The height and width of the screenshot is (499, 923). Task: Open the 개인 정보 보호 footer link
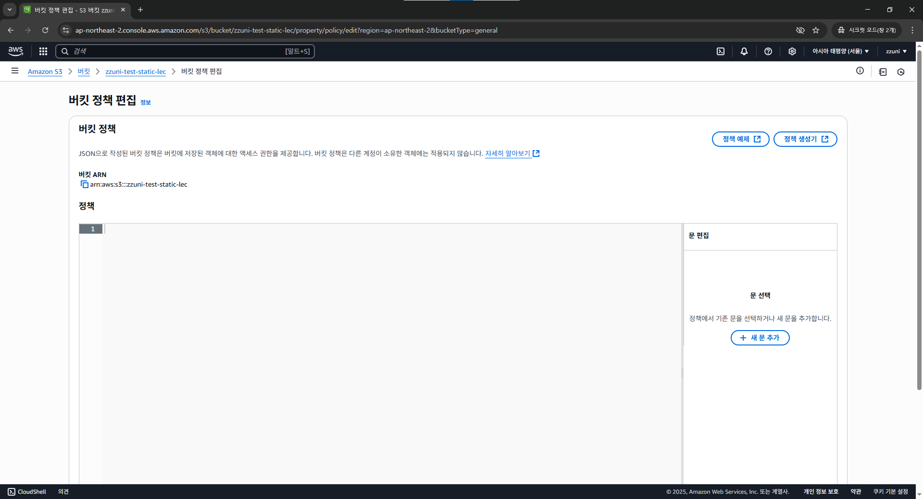click(x=821, y=492)
